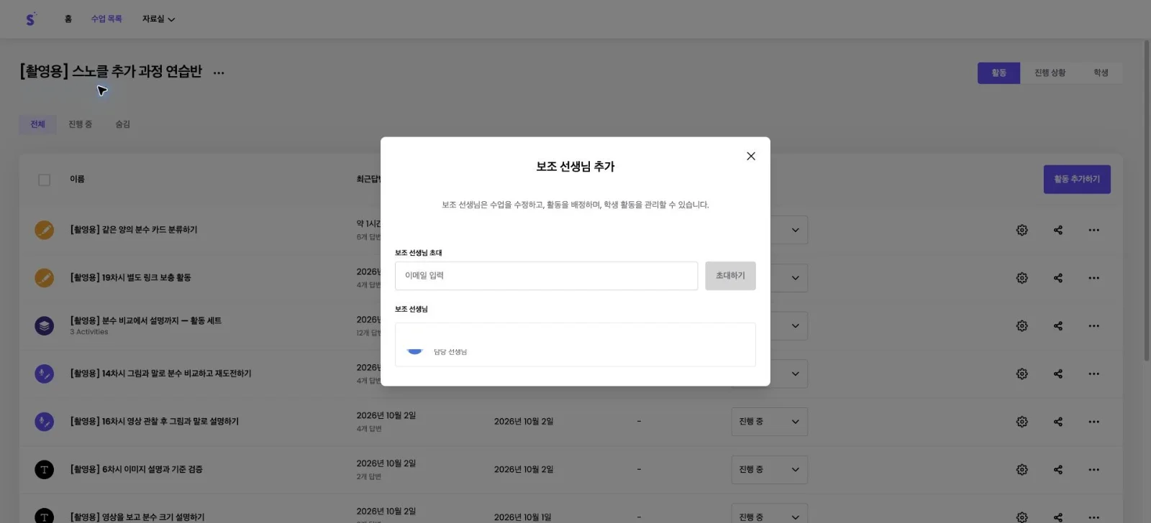Click the 이메일 입력 field
This screenshot has height=523, width=1151.
[x=546, y=276]
